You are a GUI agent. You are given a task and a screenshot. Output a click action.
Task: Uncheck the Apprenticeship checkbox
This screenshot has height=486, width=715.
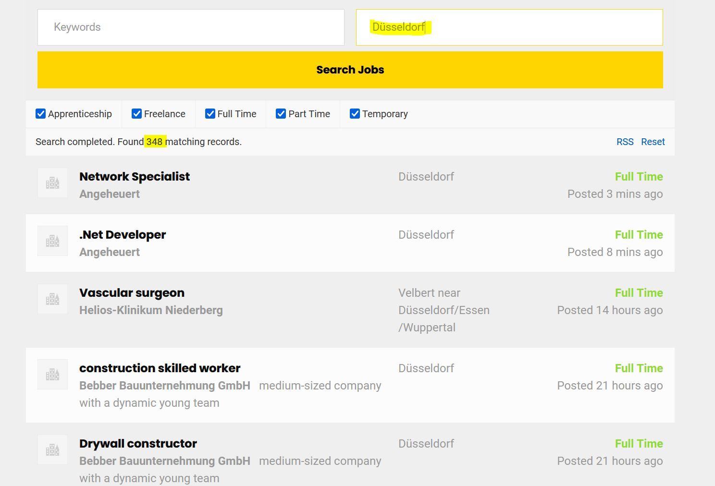[41, 114]
